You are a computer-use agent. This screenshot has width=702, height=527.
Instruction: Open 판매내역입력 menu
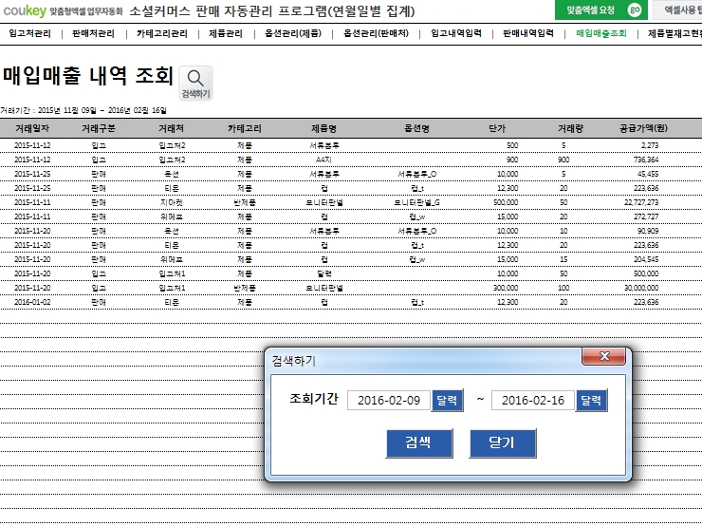tap(528, 33)
